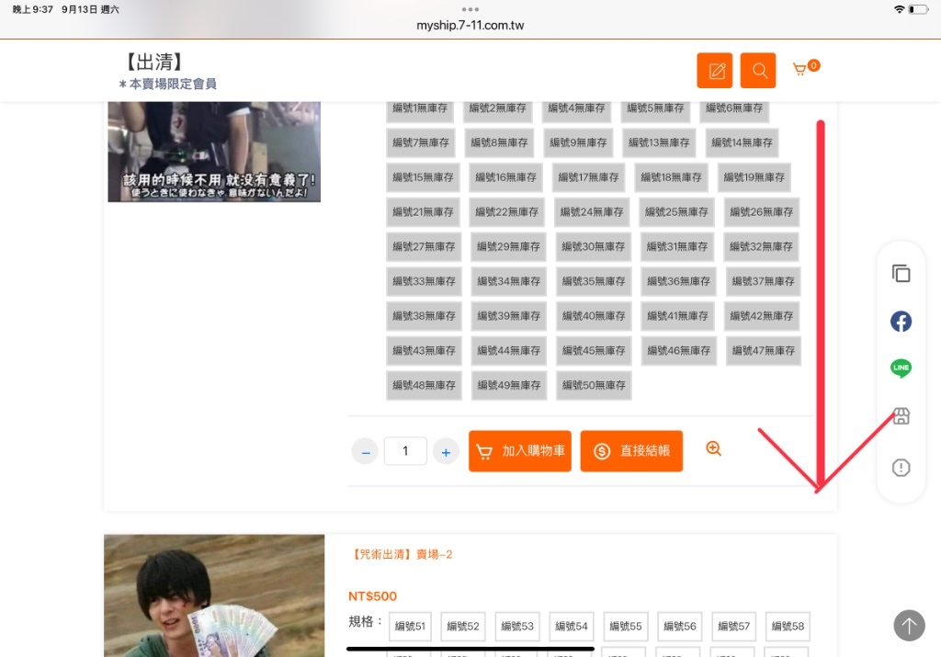Zoom product image with magnifier plus icon
The height and width of the screenshot is (657, 941).
714,448
